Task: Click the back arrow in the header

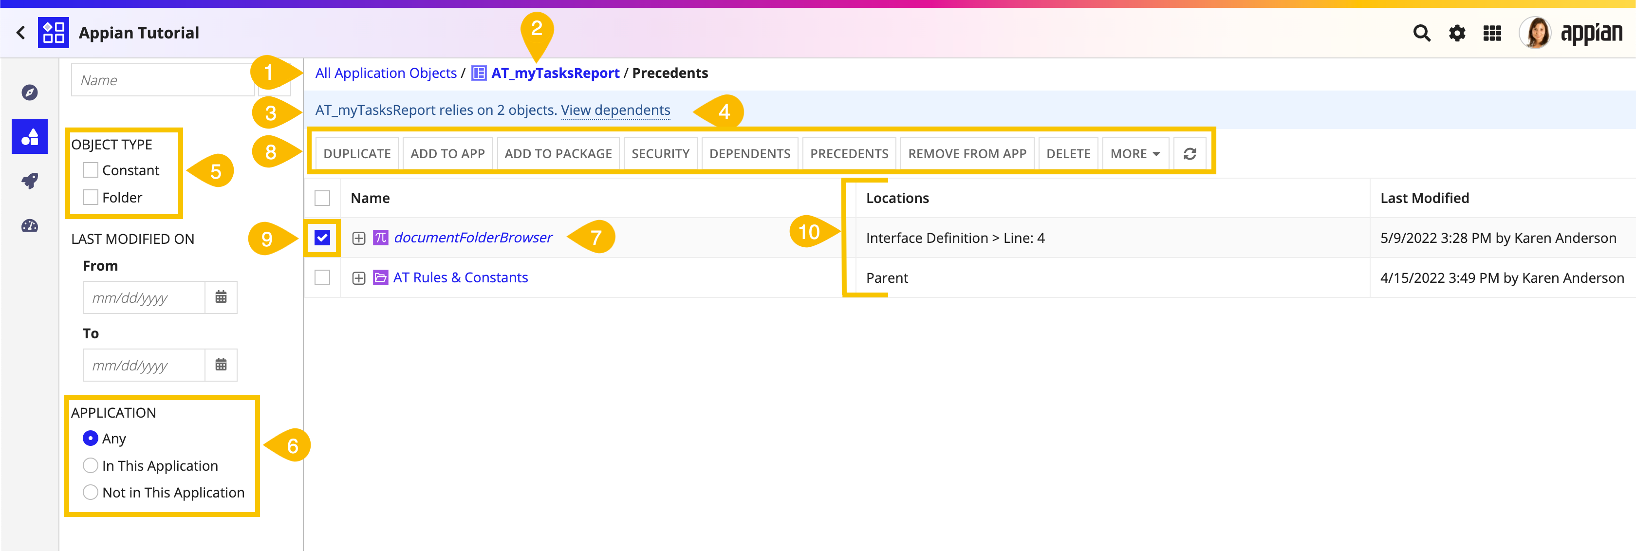Action: pyautogui.click(x=21, y=33)
